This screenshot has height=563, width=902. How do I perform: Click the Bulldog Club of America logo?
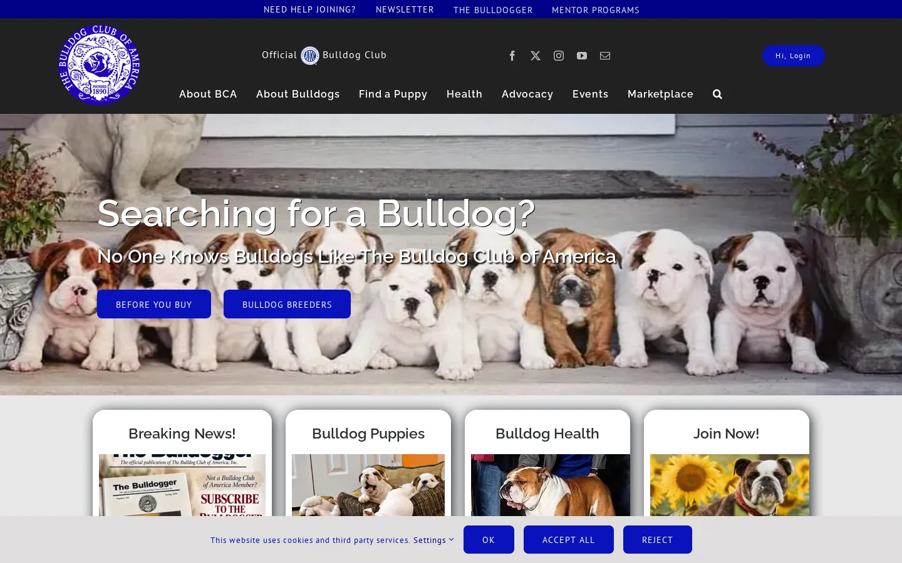[x=99, y=65]
